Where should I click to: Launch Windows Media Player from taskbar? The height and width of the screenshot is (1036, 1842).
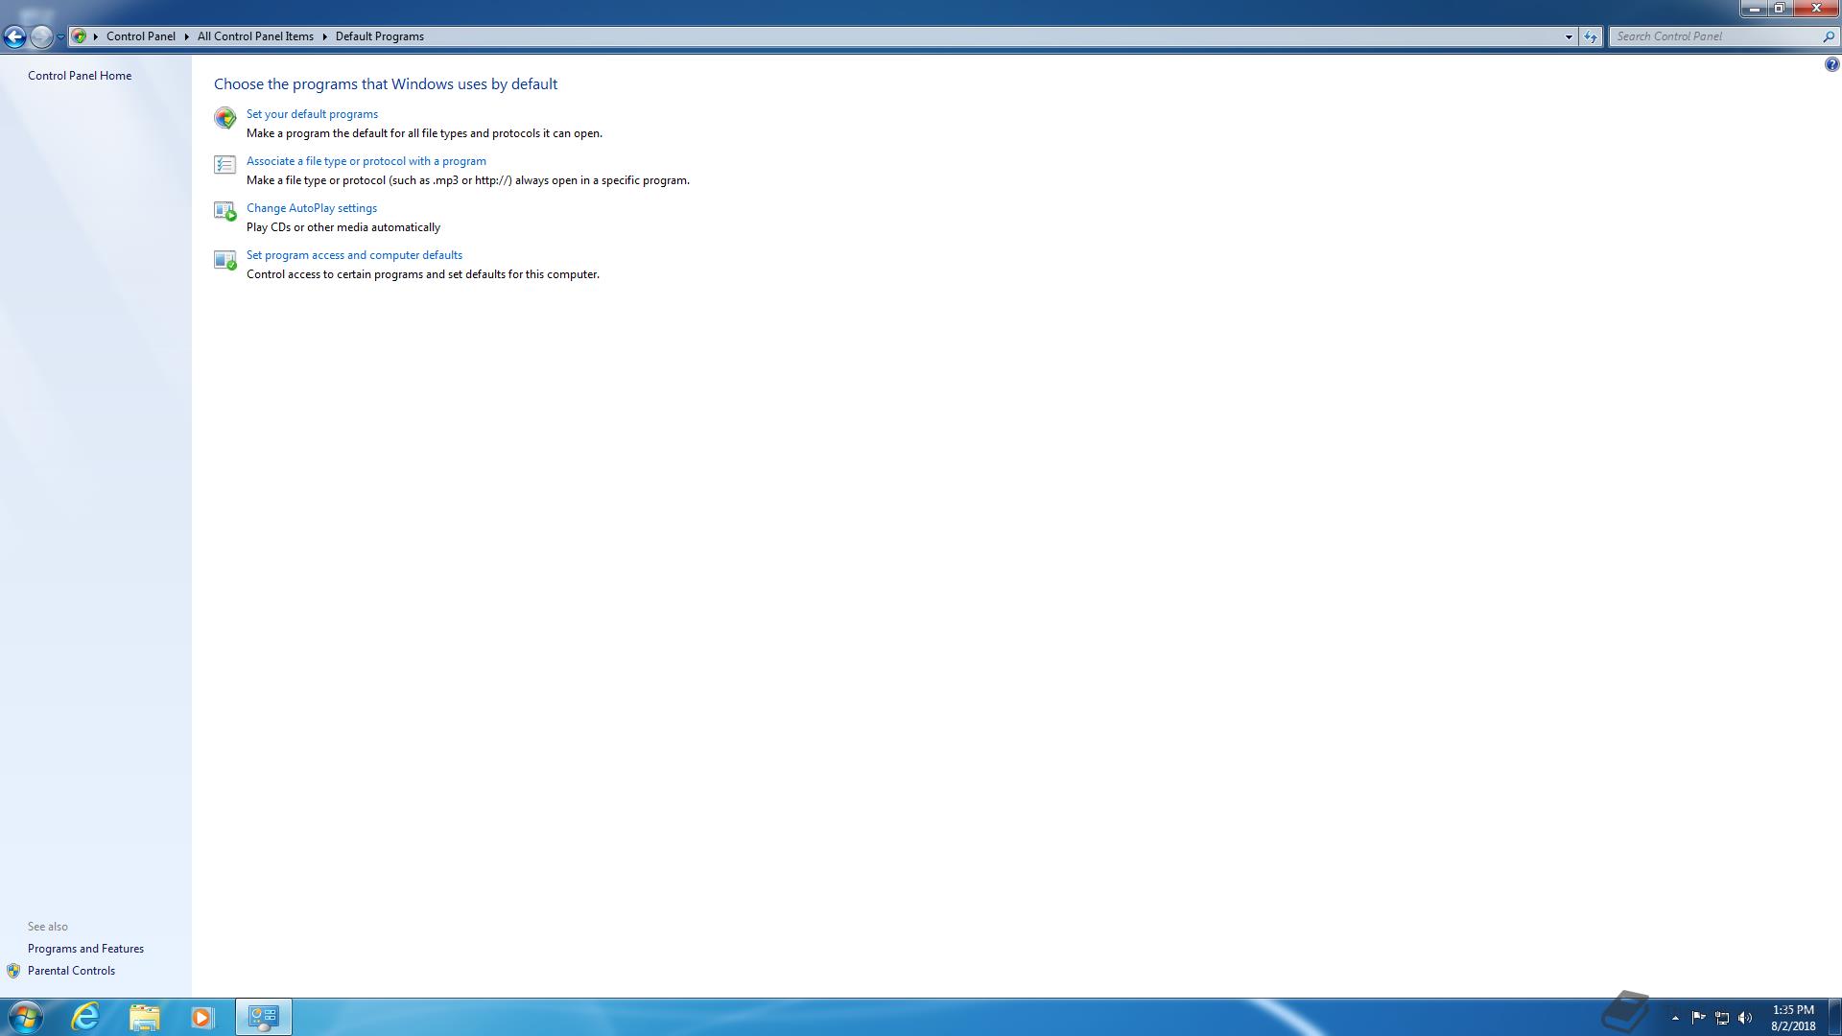click(x=201, y=1017)
